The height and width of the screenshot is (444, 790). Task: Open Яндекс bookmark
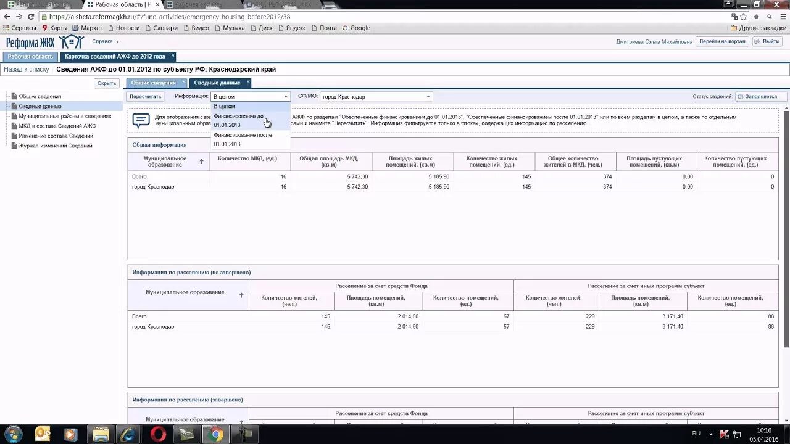pos(291,28)
